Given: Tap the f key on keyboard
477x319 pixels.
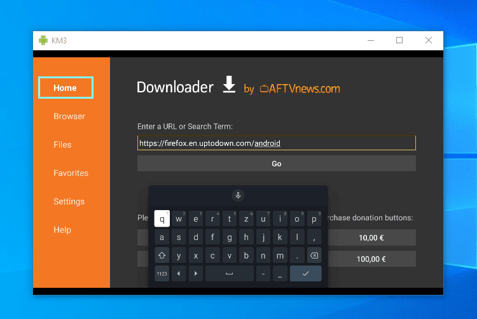Looking at the screenshot, I should click(212, 237).
